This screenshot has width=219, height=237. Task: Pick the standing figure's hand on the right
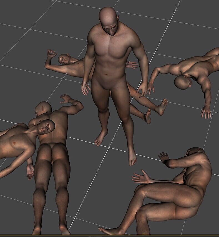[143, 90]
